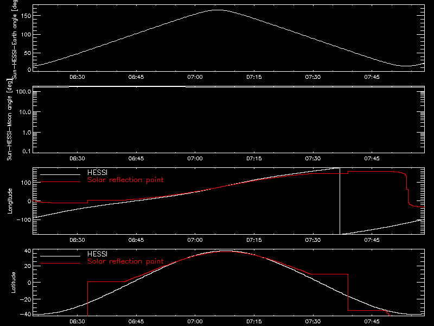
Task: Click 07:00 time label under Earth angle plot
Action: (x=195, y=77)
